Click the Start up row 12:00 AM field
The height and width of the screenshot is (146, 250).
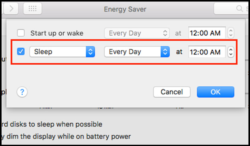[207, 33]
